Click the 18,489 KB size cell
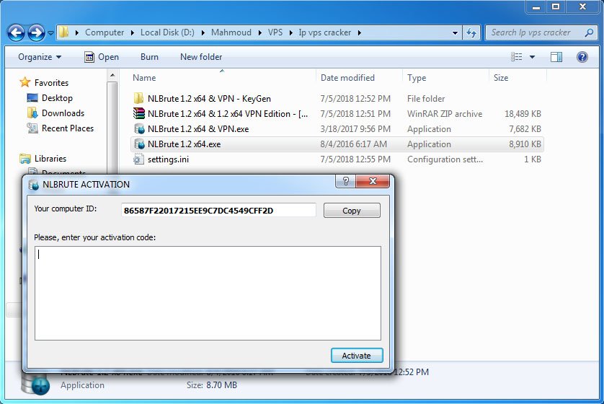Viewport: 604px width, 404px height. (523, 114)
